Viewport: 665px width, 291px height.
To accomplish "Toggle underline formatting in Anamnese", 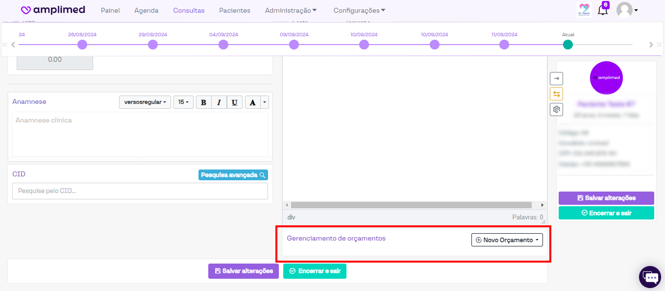I will click(x=234, y=102).
